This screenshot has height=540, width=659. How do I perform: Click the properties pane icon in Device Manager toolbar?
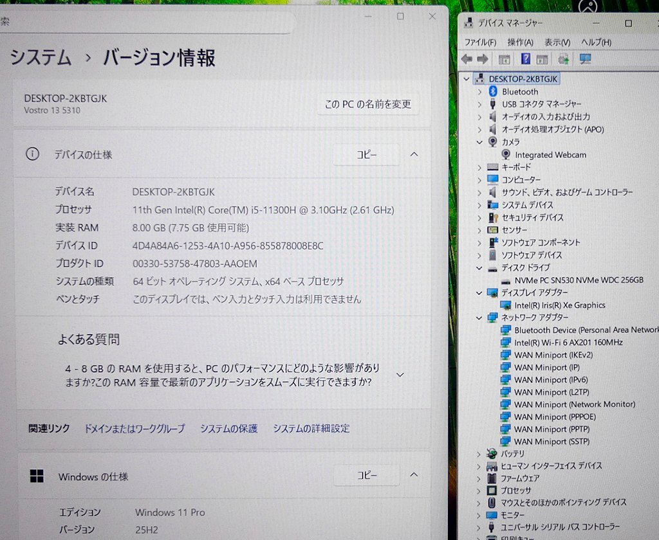pyautogui.click(x=542, y=59)
